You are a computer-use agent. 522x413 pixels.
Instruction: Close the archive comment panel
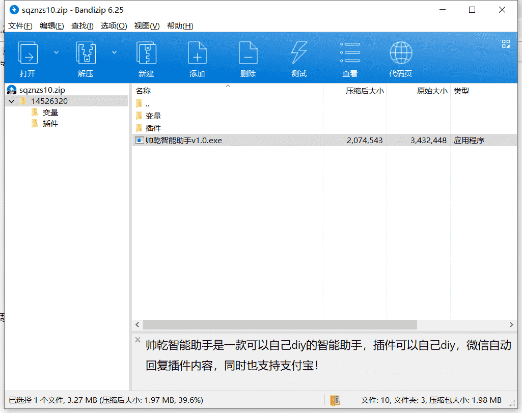138,340
